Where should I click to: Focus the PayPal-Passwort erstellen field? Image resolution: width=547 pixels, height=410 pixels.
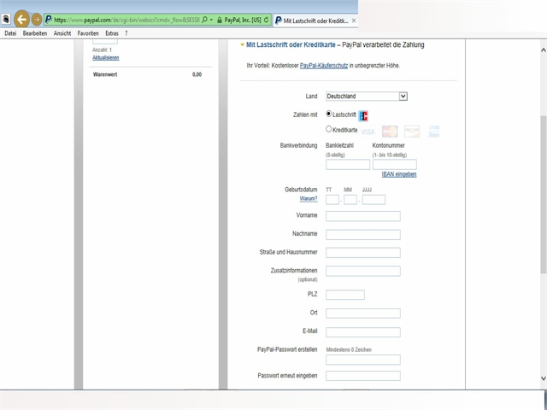(362, 360)
